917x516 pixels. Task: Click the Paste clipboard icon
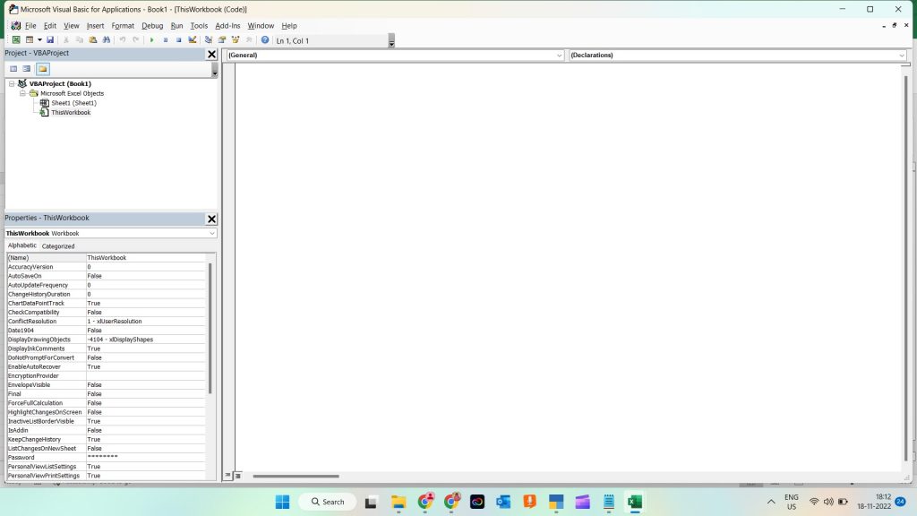tap(93, 39)
